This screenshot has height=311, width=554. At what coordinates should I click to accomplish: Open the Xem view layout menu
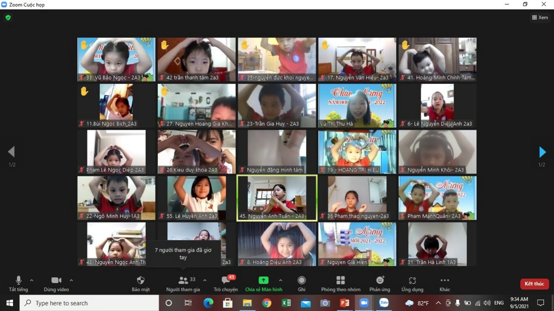540,18
